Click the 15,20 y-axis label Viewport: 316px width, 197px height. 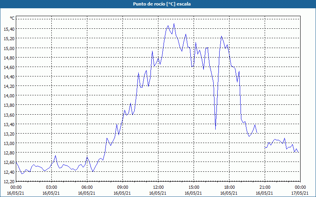coord(9,39)
